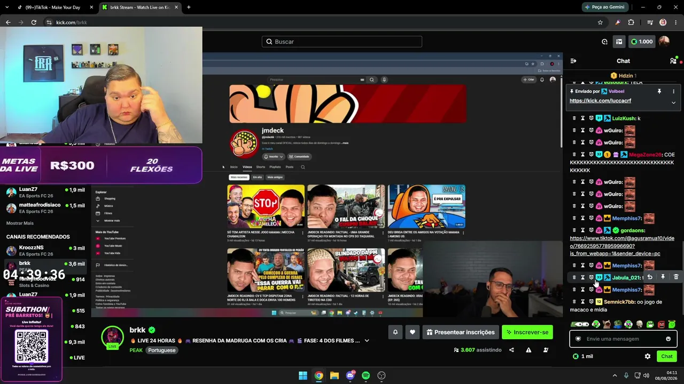This screenshot has width=684, height=384.
Task: Open the matteafrodisiaco channel in the sidebar
Action: (x=45, y=208)
